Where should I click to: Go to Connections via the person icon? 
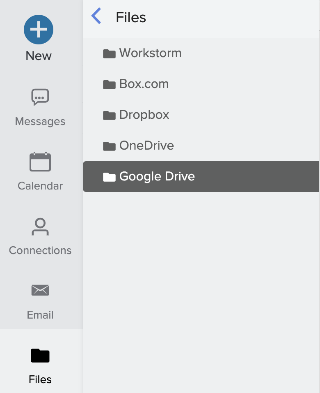40,227
